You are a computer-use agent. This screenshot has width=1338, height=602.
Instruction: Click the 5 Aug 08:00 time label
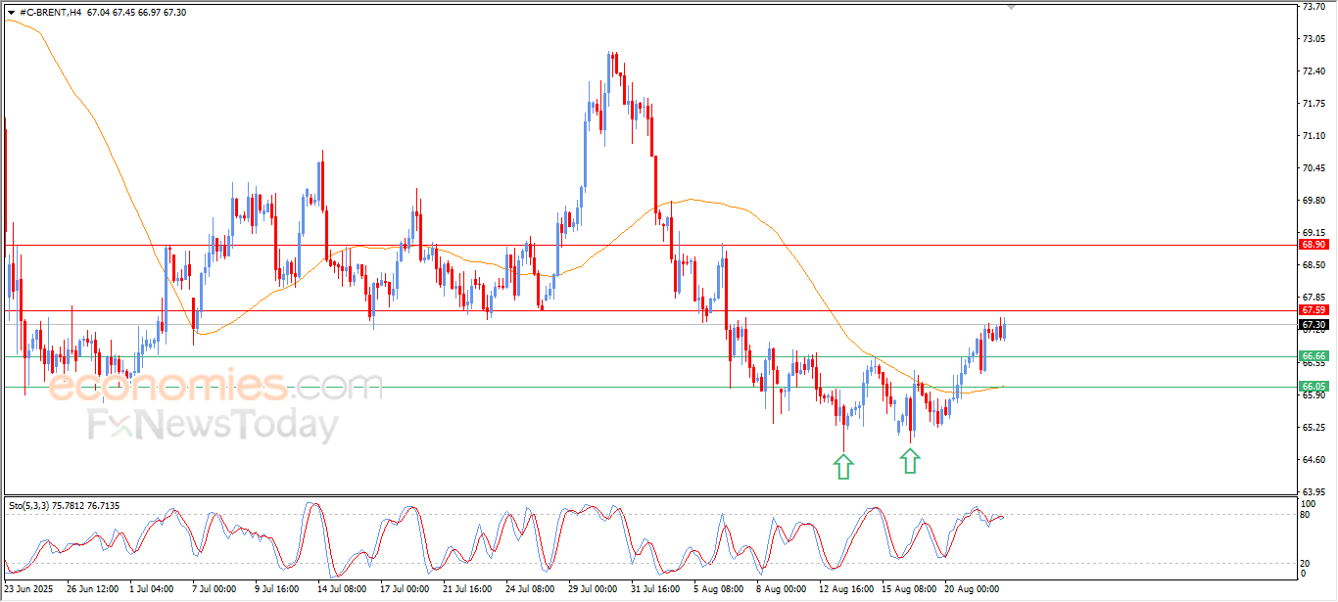[x=718, y=589]
